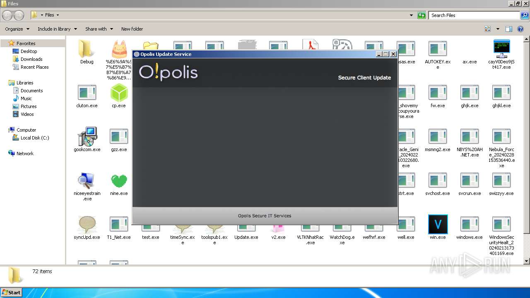
Task: Select gookcom.exe installer icon
Action: [87, 137]
